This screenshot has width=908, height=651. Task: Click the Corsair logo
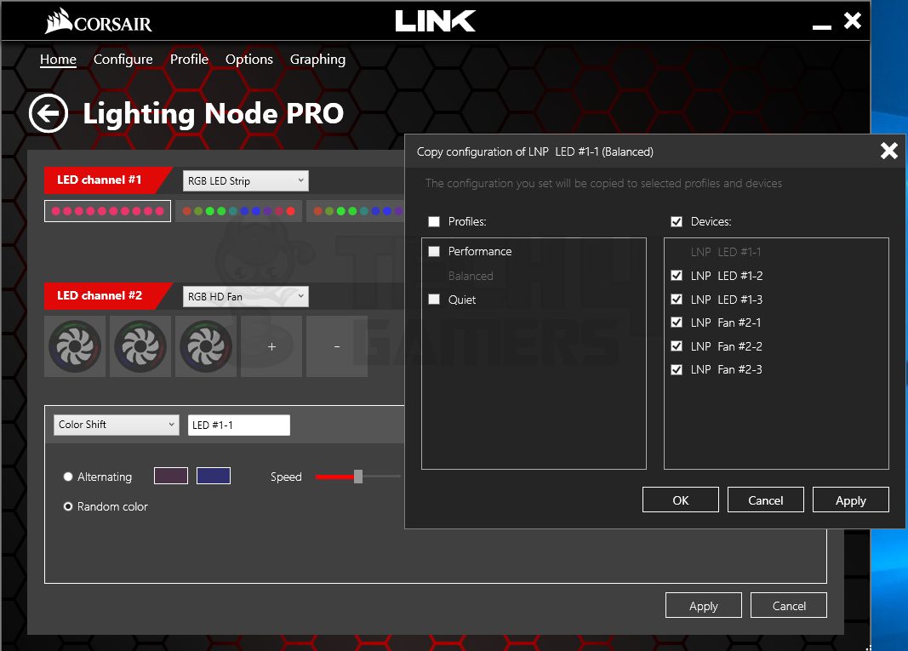coord(99,21)
